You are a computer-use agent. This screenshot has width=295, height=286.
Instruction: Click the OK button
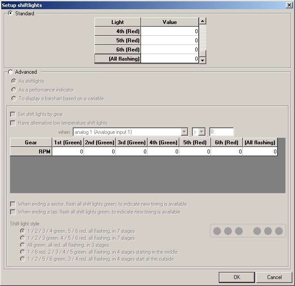coord(236,277)
